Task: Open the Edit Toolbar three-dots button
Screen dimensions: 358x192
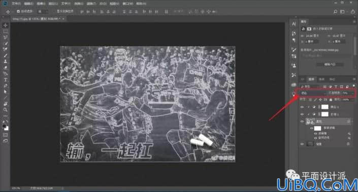Action: coord(6,116)
